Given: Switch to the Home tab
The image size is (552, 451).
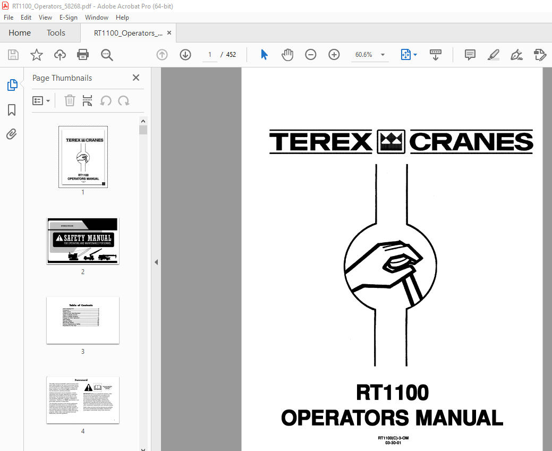Looking at the screenshot, I should 20,33.
